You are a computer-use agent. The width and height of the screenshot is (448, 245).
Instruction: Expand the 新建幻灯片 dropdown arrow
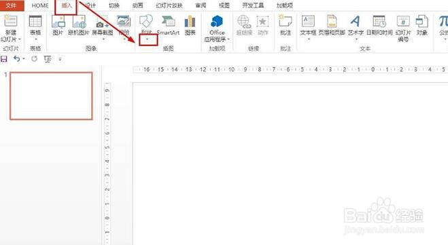[20, 39]
